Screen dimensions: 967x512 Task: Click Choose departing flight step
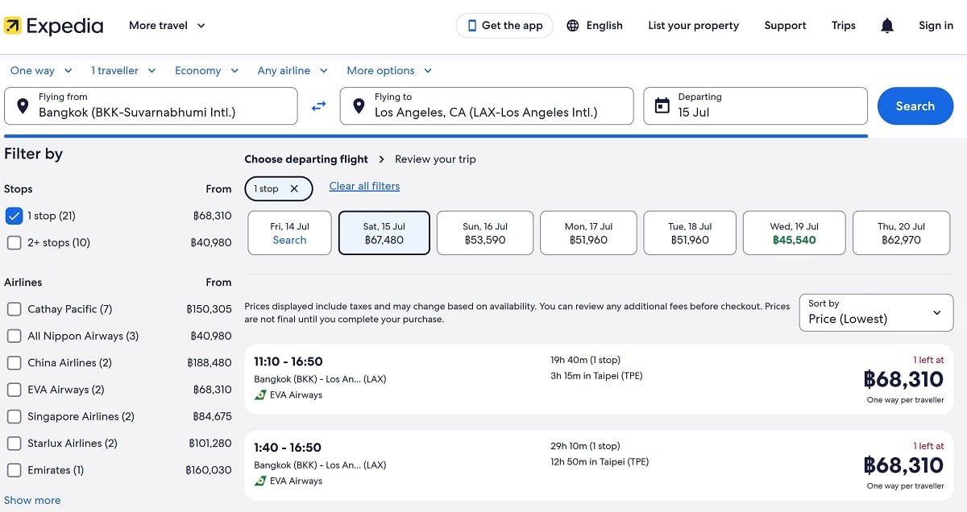pyautogui.click(x=306, y=159)
